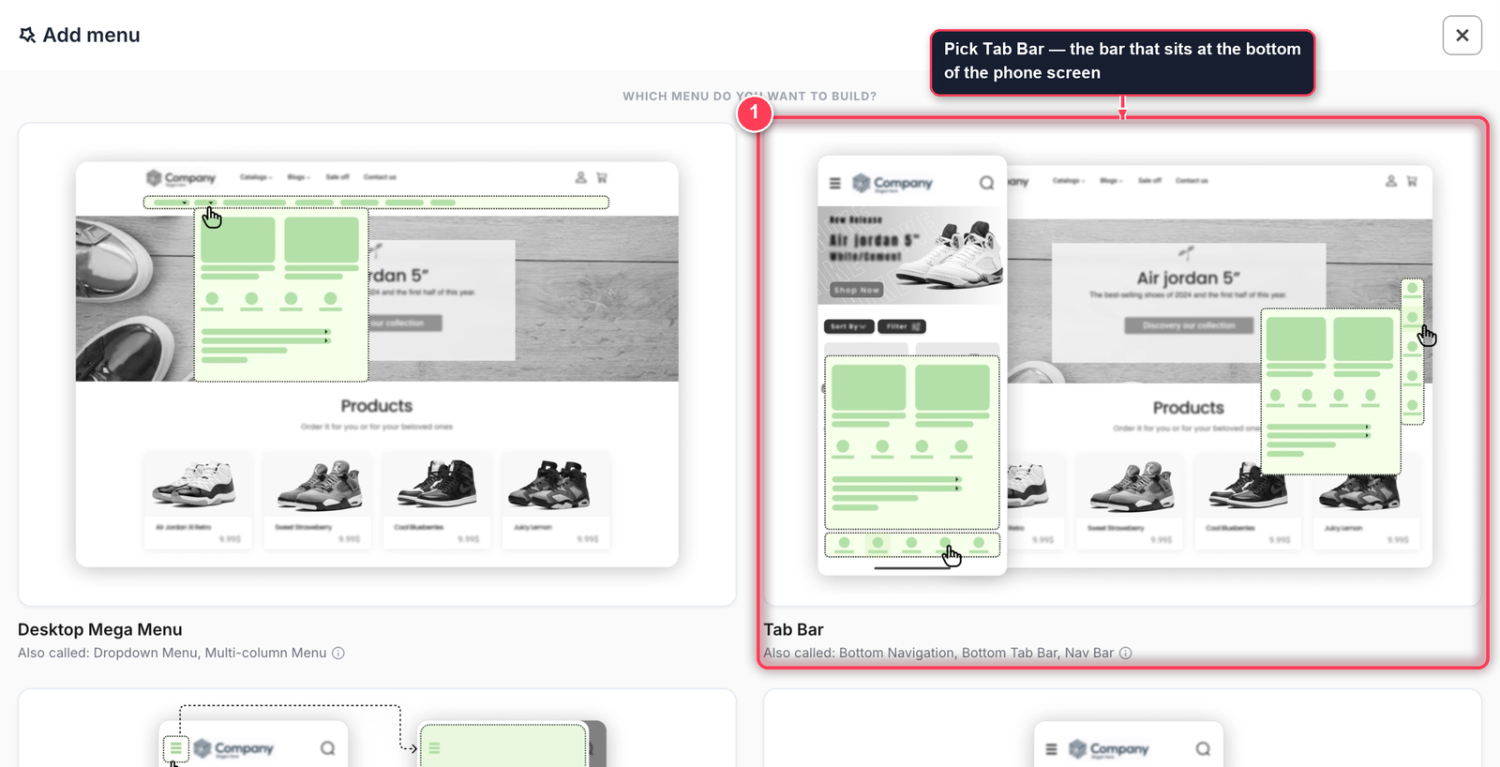This screenshot has height=767, width=1500.
Task: Close the Add menu dialog
Action: (1462, 36)
